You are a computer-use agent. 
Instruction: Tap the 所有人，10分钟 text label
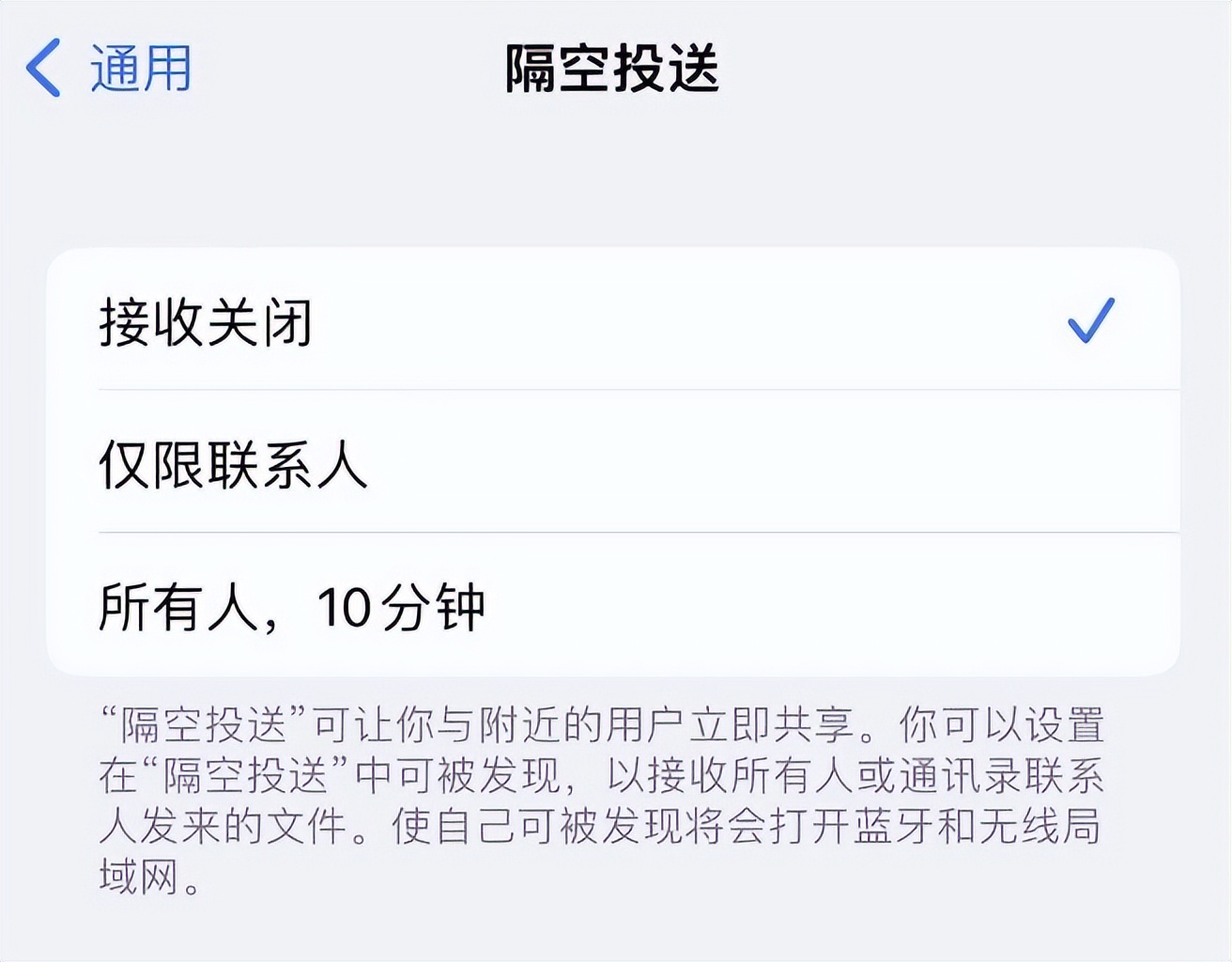pos(292,608)
